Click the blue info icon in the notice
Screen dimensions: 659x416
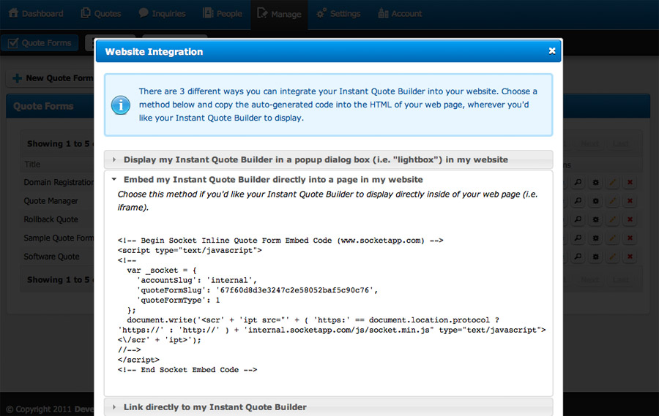click(x=120, y=105)
